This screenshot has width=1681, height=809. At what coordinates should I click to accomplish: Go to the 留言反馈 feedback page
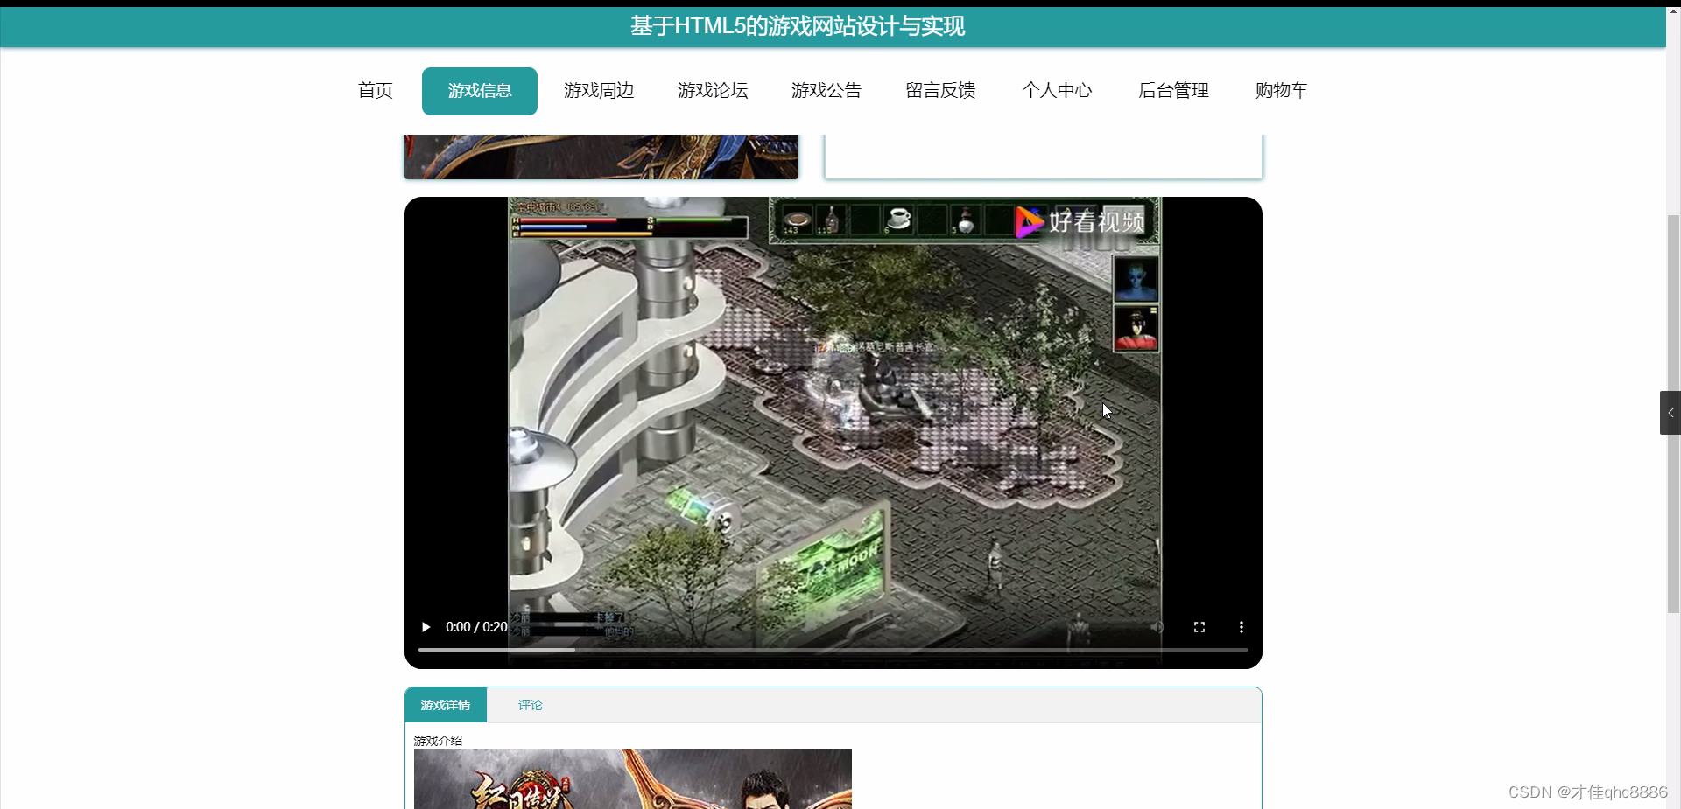click(x=939, y=90)
